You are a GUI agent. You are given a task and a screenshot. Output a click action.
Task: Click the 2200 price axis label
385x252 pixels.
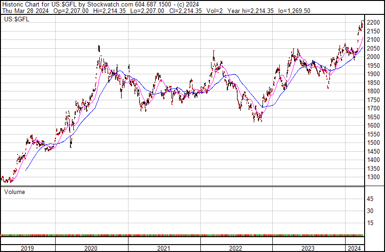(x=373, y=22)
